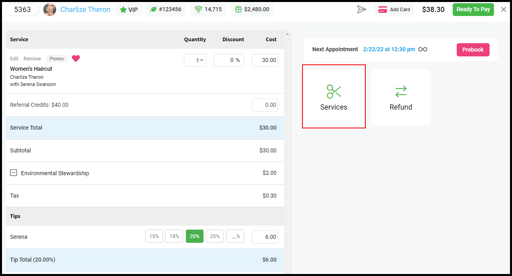Click the gift balance badge $2,480.00
This screenshot has width=512, height=276.
[252, 10]
